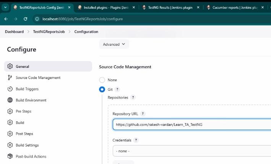This screenshot has width=271, height=164.
Task: Go back with the browser back arrow
Action: coord(6,19)
